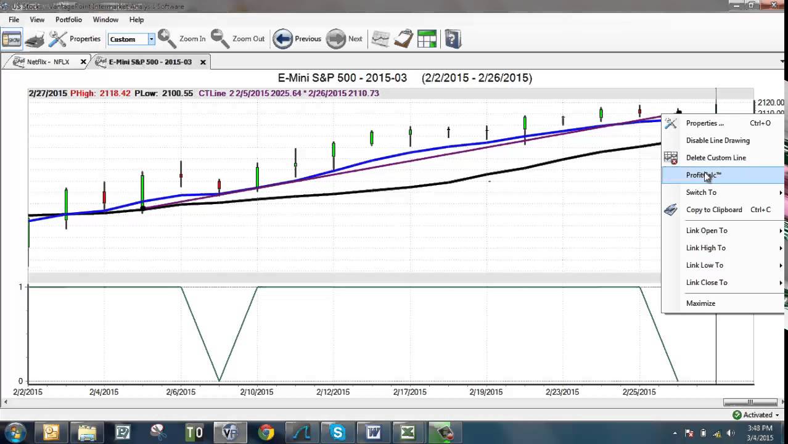Image resolution: width=788 pixels, height=444 pixels.
Task: Click the PHigh: 2118.42 value
Action: click(101, 93)
